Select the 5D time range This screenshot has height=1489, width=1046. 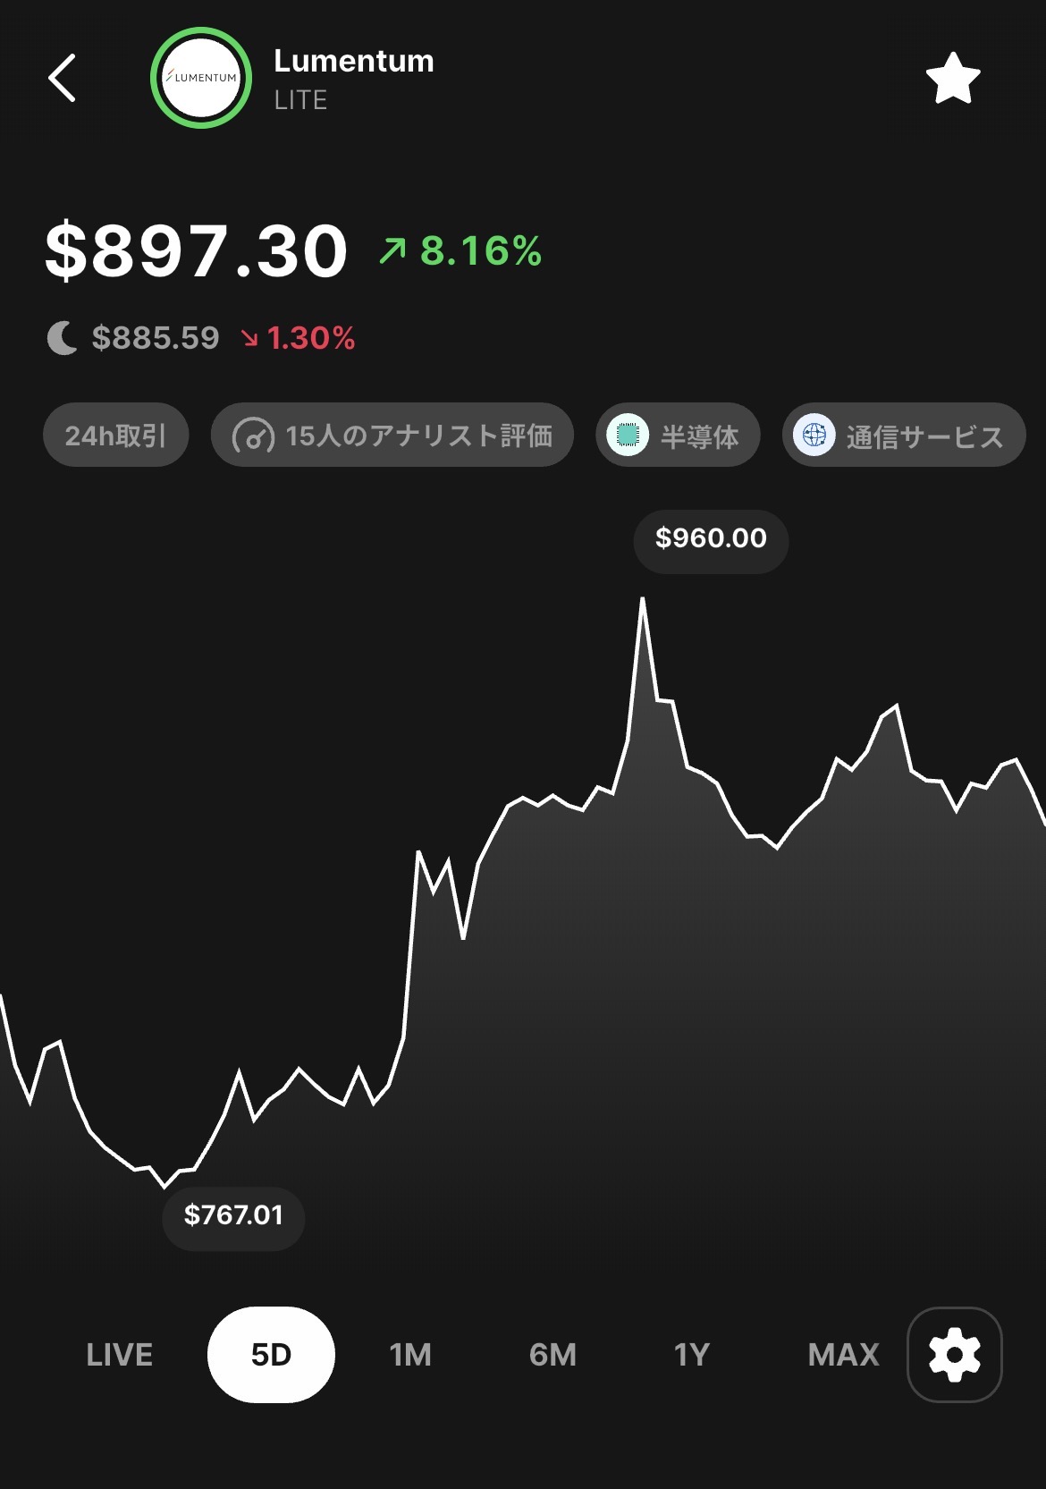click(x=271, y=1355)
